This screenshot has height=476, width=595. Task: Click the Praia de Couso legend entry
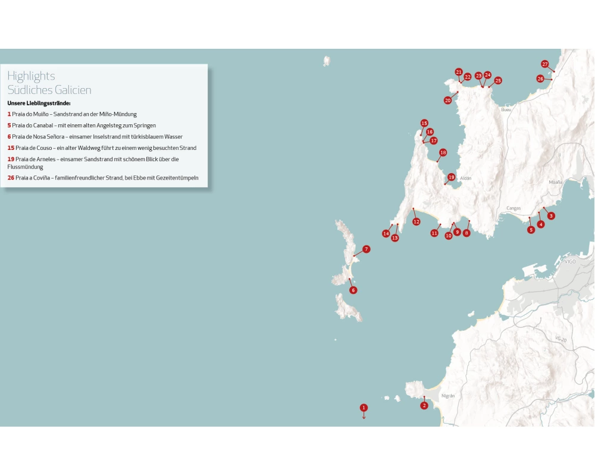click(x=102, y=148)
